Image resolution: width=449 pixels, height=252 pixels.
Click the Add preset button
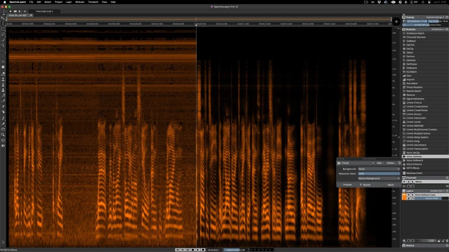pyautogui.click(x=379, y=163)
